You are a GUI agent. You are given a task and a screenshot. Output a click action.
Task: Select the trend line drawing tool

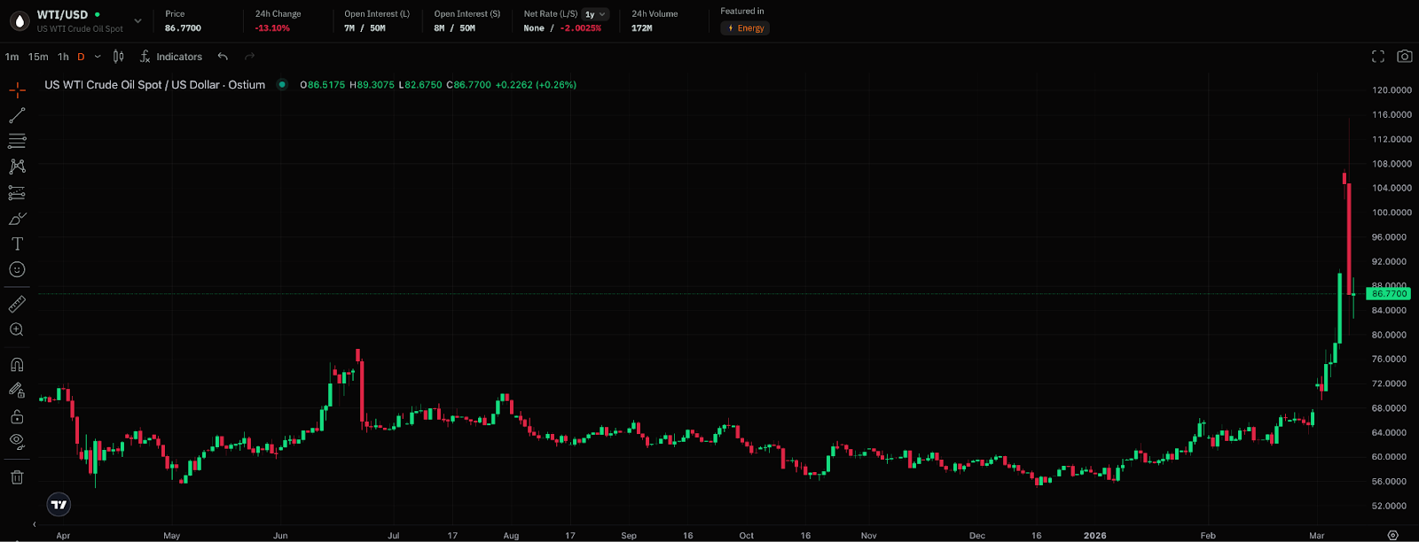pyautogui.click(x=17, y=116)
